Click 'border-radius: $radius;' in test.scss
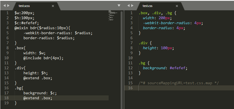Image resolution: width=234 pixels, height=109 pixels. click(x=49, y=38)
